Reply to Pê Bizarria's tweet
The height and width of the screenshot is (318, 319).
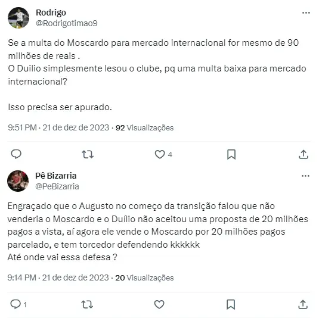pyautogui.click(x=16, y=304)
